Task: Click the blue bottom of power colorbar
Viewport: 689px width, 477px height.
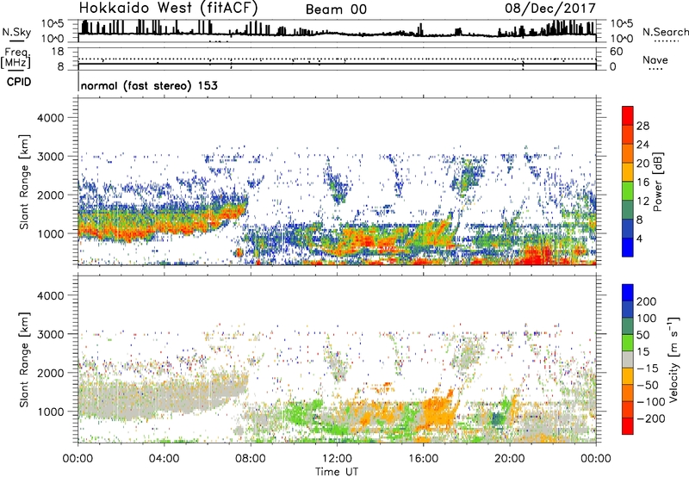Action: point(628,247)
